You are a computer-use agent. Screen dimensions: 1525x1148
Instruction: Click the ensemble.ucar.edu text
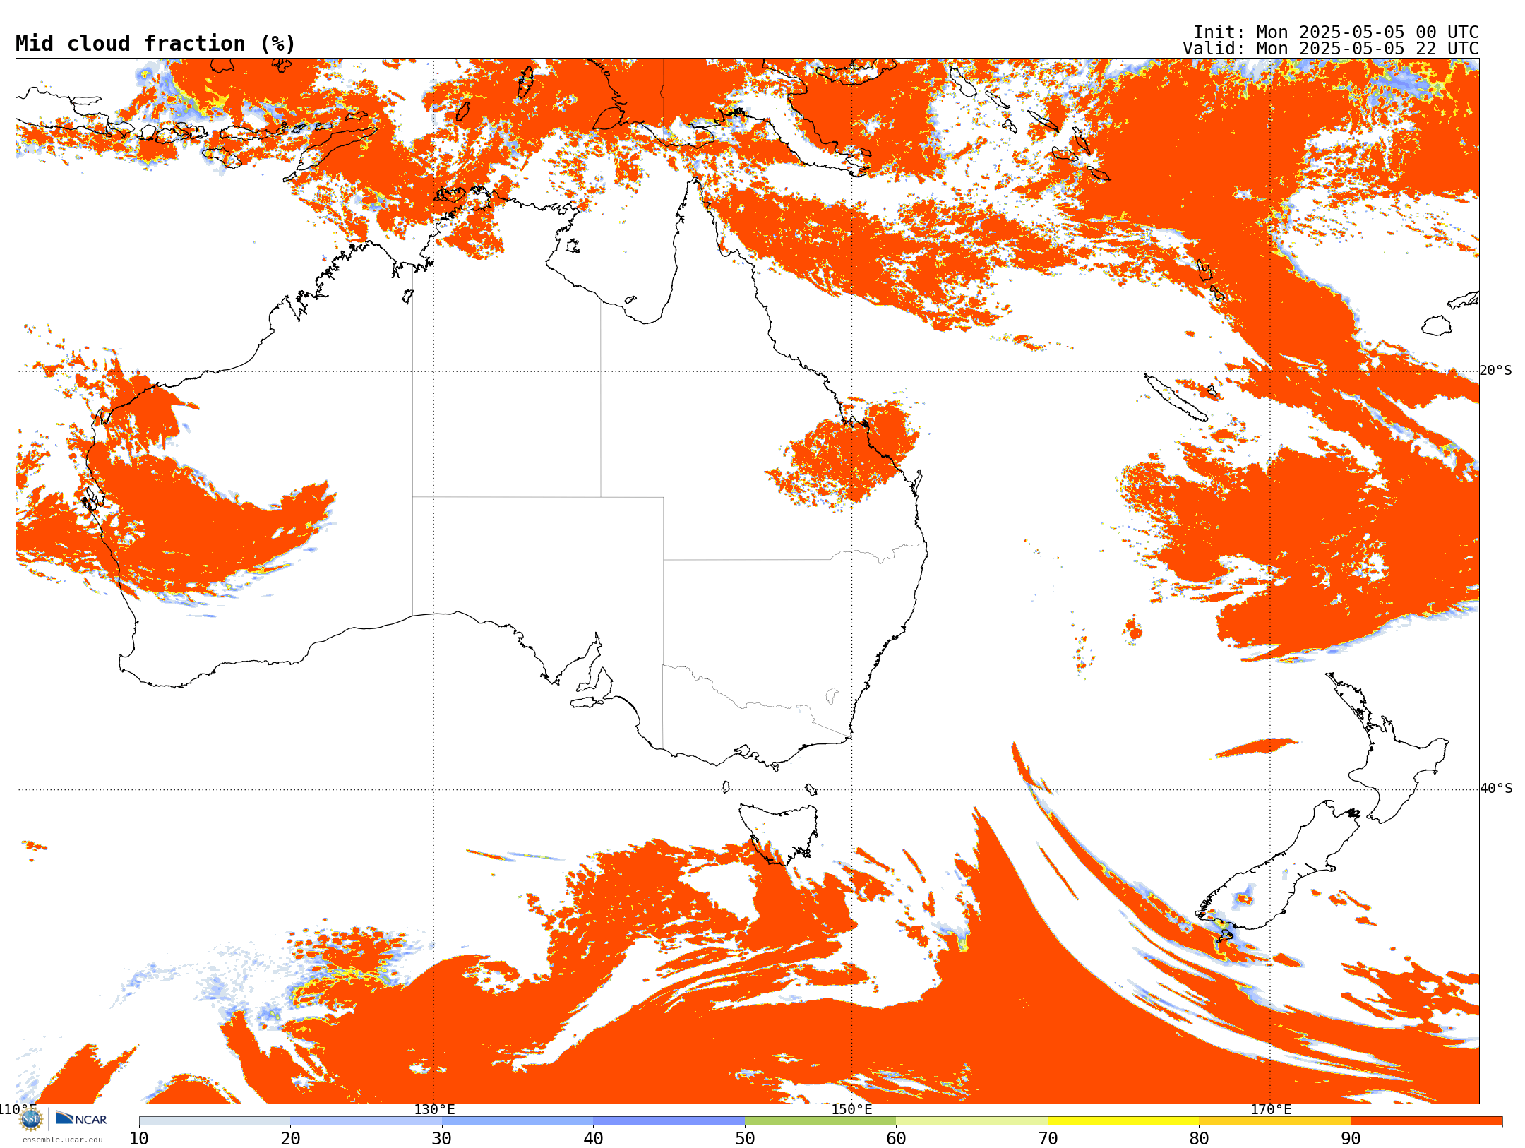[x=62, y=1140]
